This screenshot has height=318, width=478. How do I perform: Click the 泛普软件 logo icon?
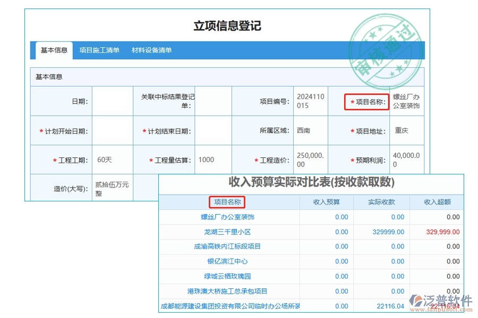click(417, 297)
